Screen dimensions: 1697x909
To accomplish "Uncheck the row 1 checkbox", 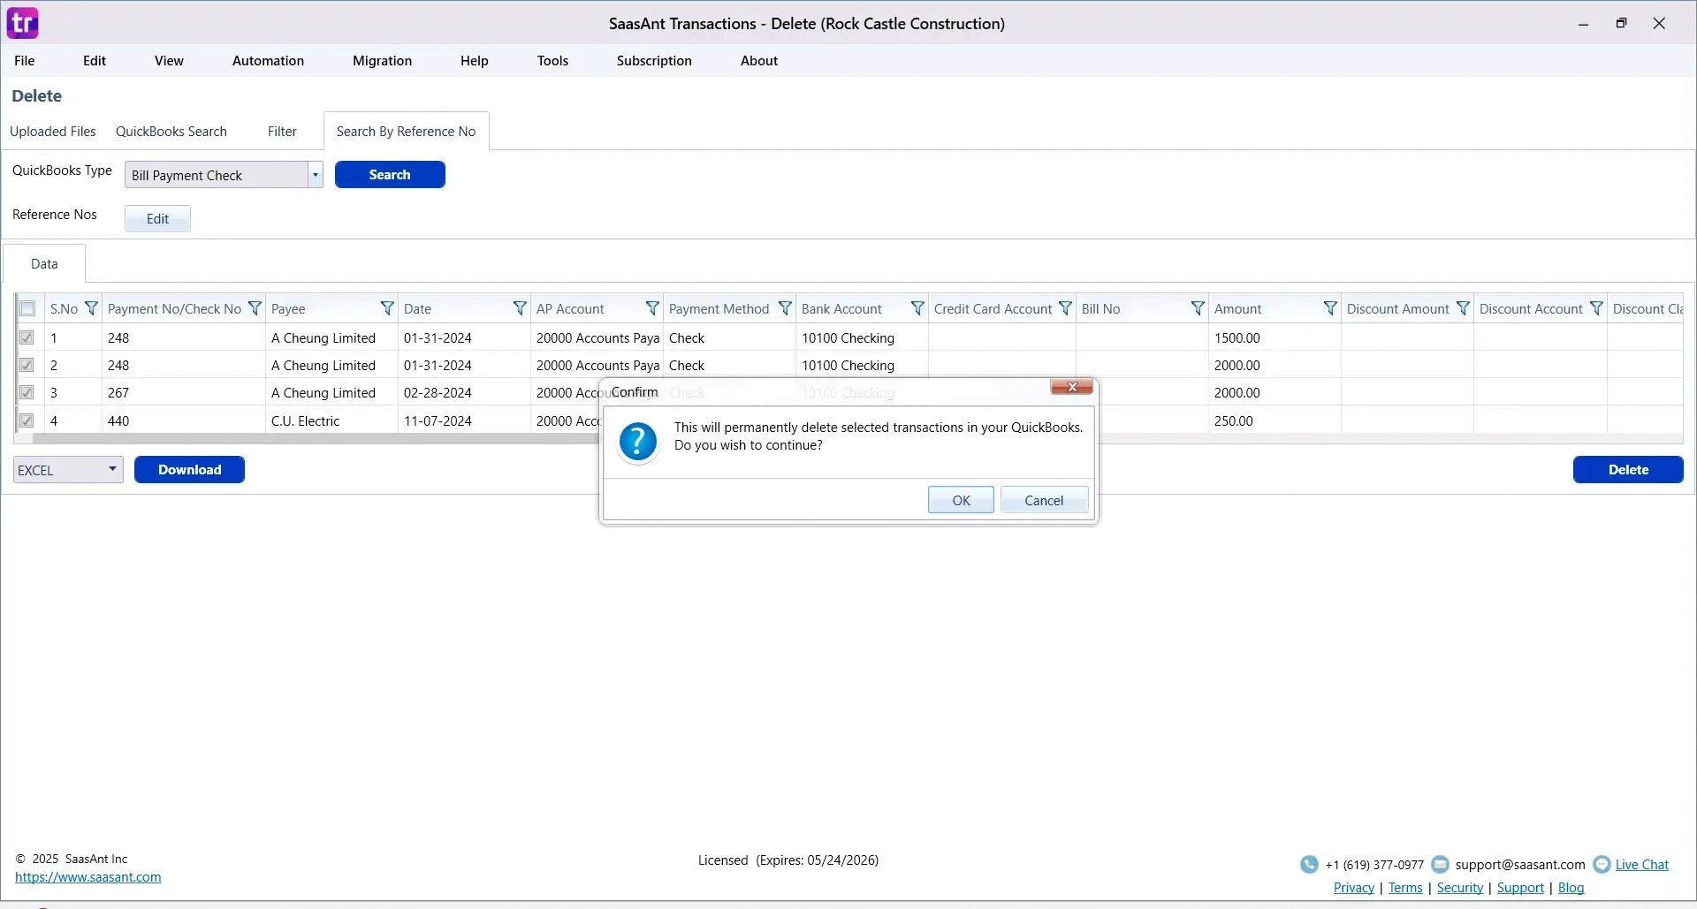I will pos(27,337).
